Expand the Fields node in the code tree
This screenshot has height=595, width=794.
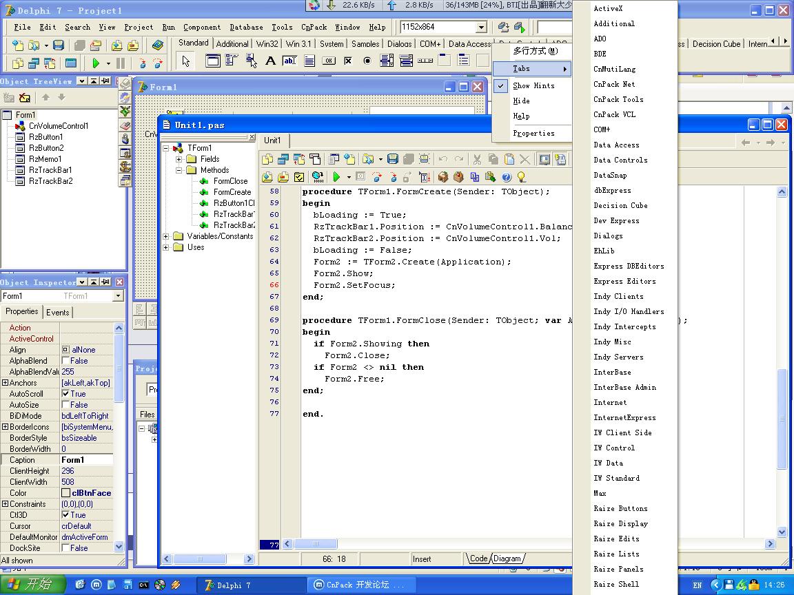(179, 159)
